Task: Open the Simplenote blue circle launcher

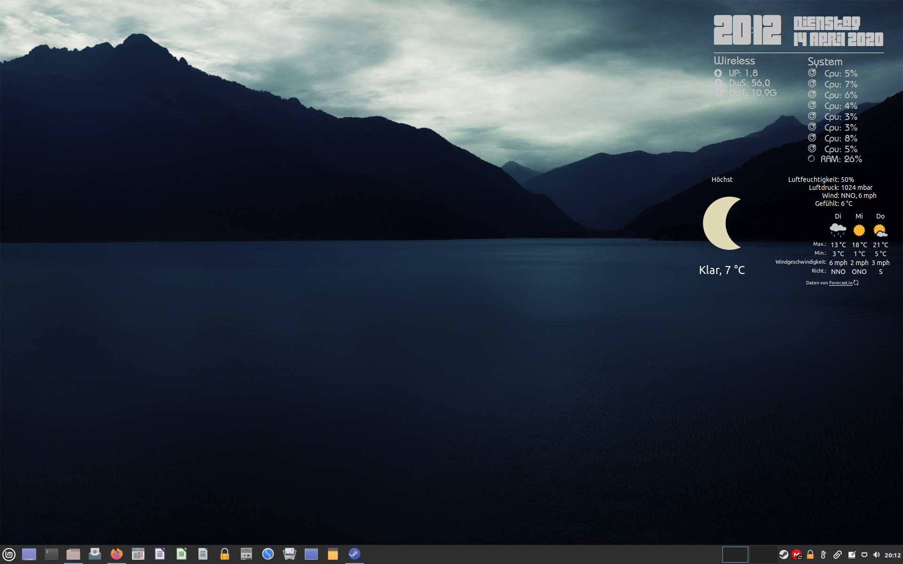Action: (x=268, y=555)
